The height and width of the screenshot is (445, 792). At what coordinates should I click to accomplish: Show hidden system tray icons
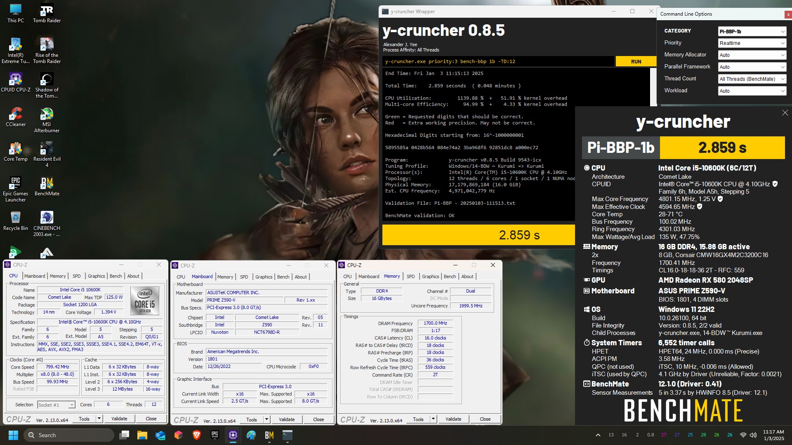point(598,435)
